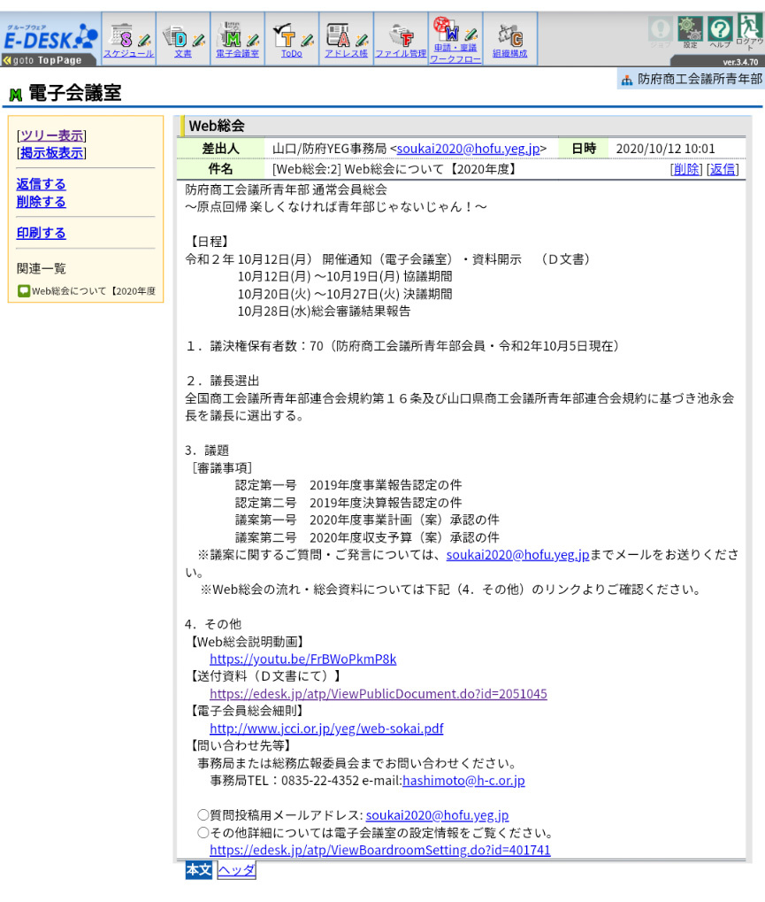
Task: Click 削除する in the sidebar
Action: click(41, 202)
